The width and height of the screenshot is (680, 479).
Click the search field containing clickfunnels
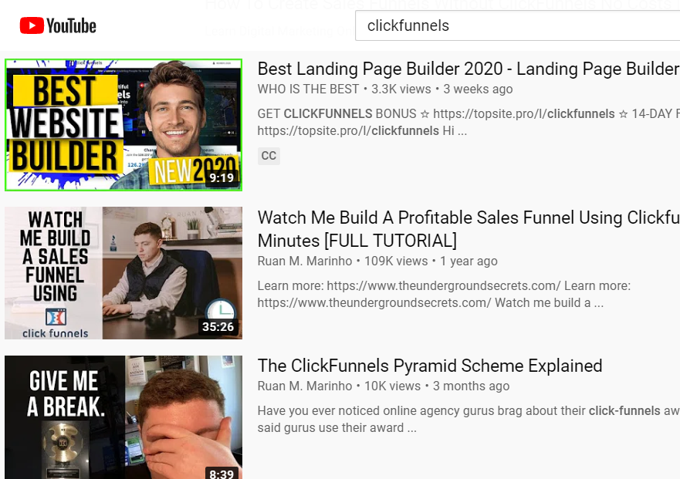(x=517, y=25)
